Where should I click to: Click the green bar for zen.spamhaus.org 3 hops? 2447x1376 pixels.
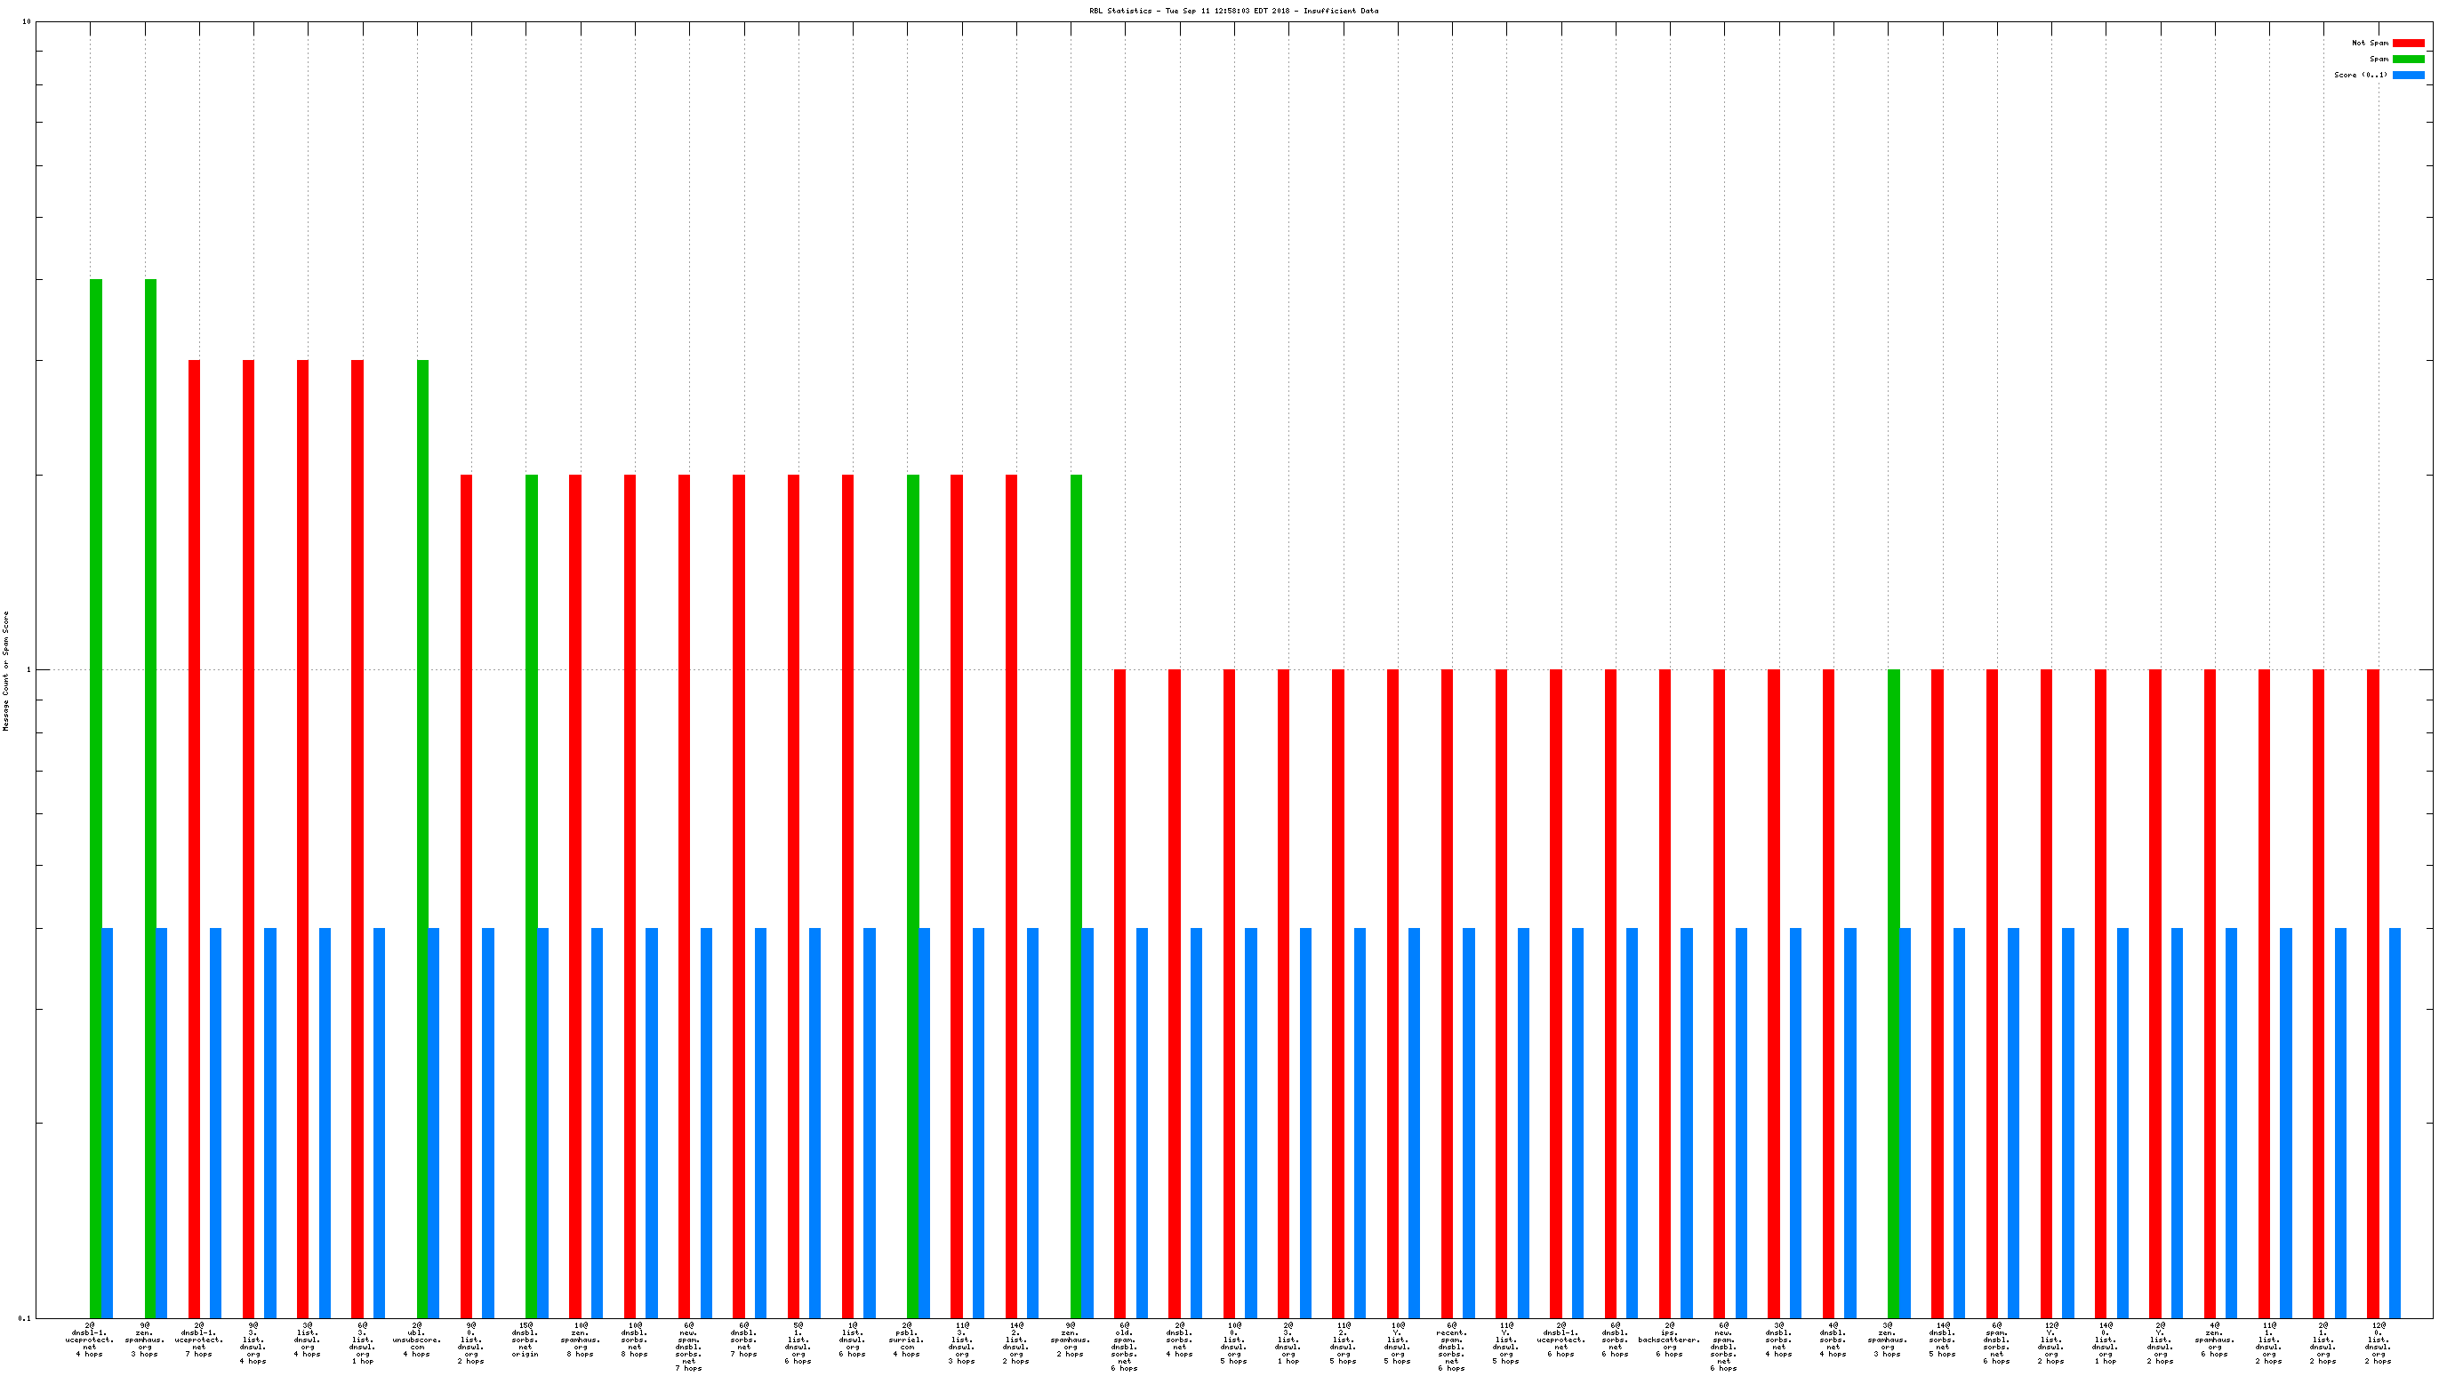[150, 797]
